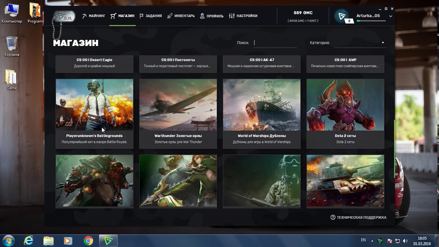Open the Задания tab
This screenshot has height=247, width=439.
click(151, 16)
